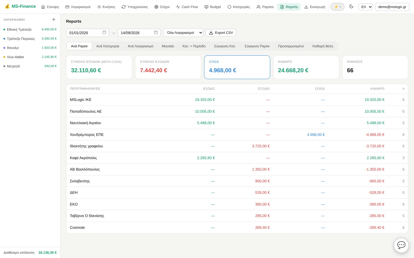Open the Κατ. × Περίοδο tab

pyautogui.click(x=194, y=46)
